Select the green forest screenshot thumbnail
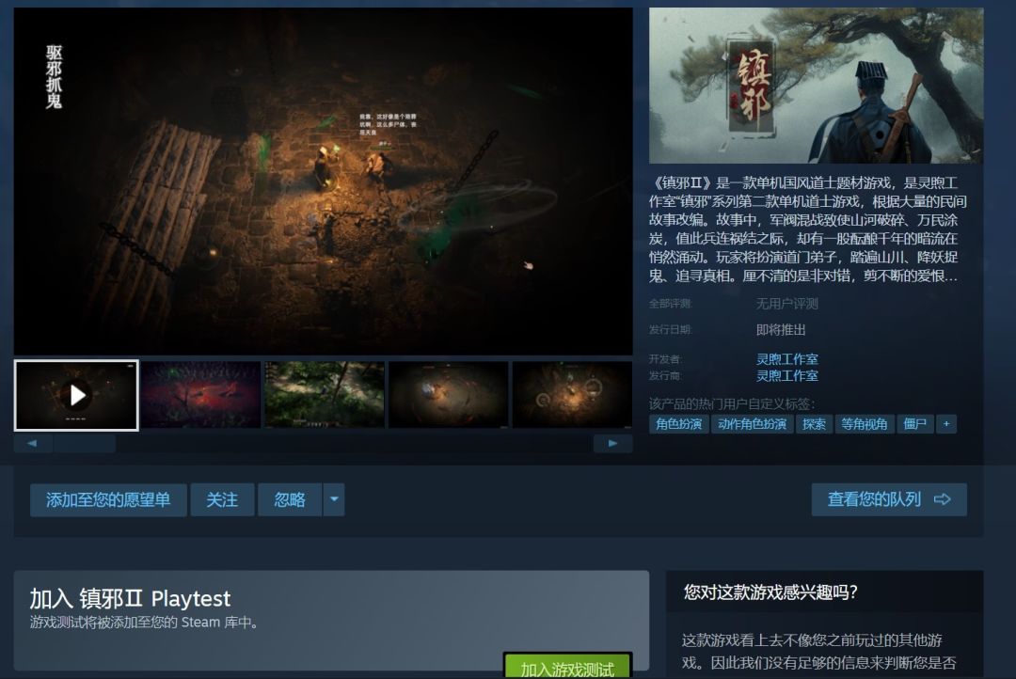This screenshot has height=679, width=1016. coord(325,395)
